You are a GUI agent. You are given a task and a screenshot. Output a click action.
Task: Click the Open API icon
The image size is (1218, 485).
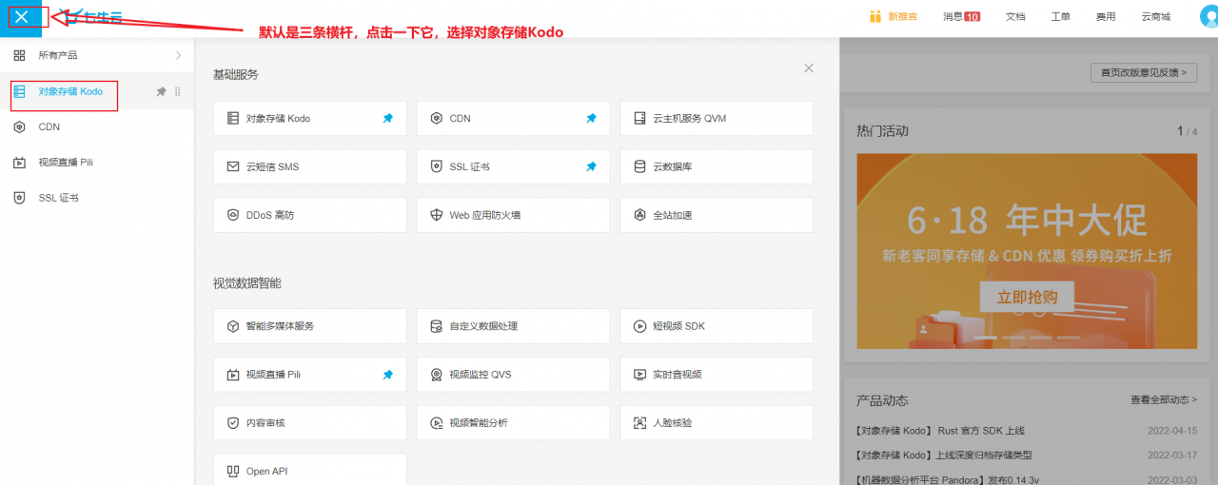(233, 471)
